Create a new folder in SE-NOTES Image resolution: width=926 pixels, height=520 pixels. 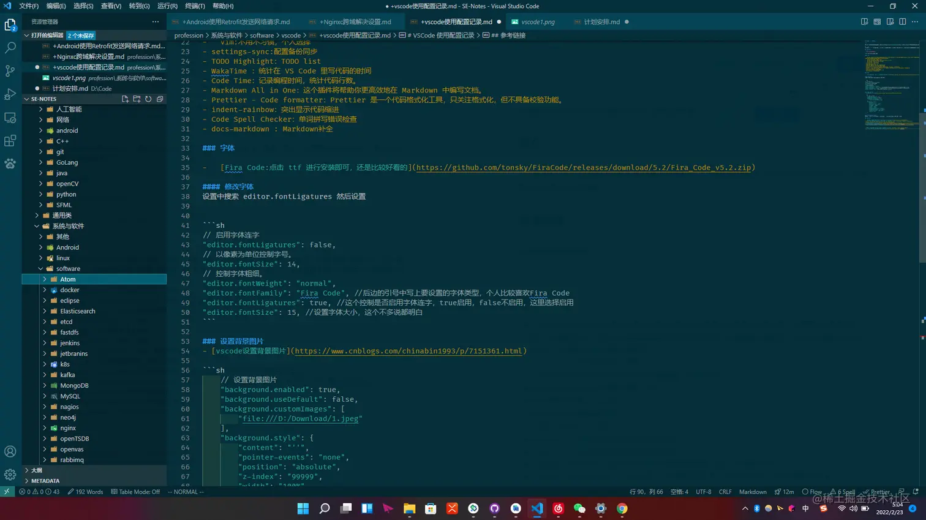tap(137, 99)
